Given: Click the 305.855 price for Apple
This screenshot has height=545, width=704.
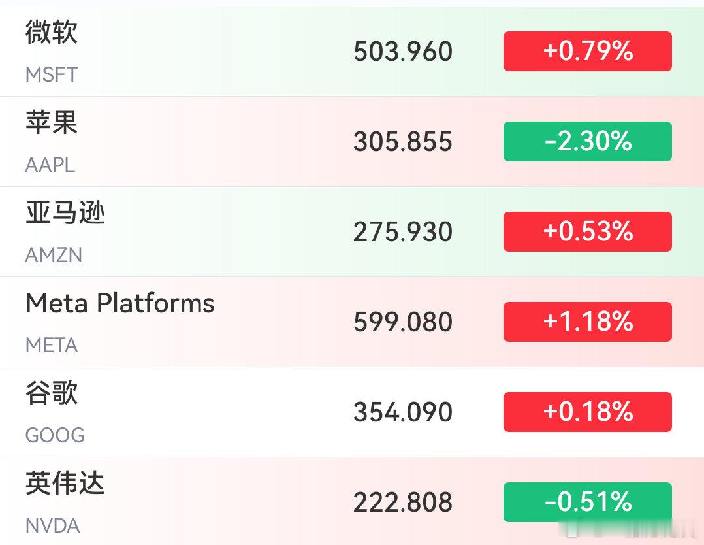Looking at the screenshot, I should coord(403,142).
